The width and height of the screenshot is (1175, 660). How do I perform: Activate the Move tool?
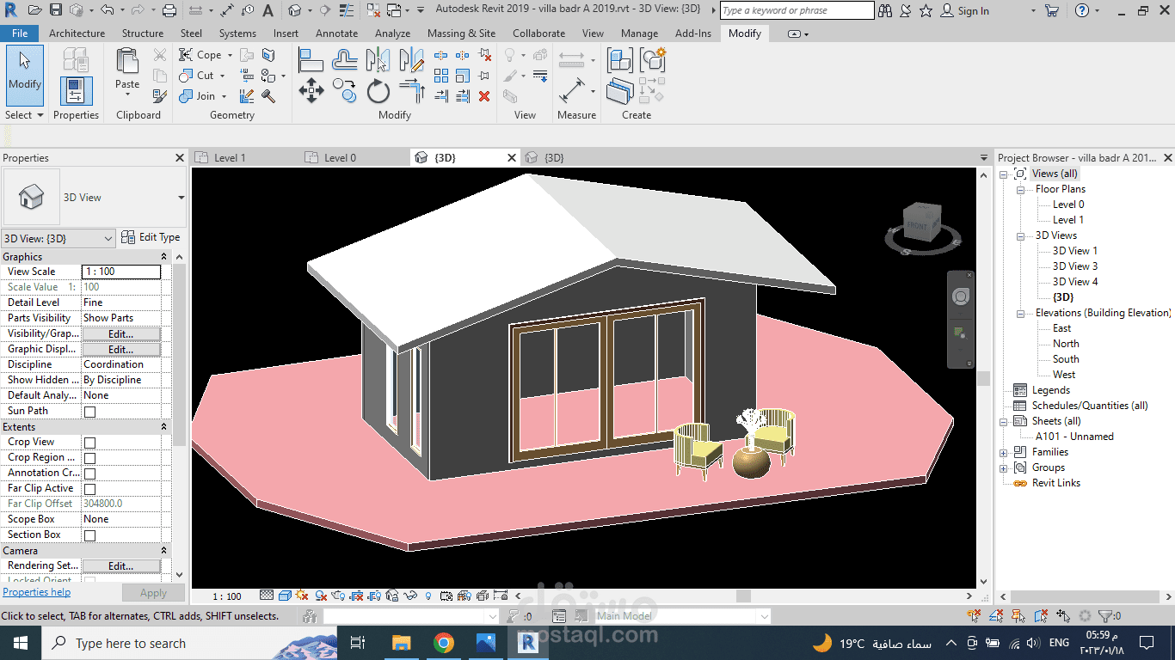[311, 89]
